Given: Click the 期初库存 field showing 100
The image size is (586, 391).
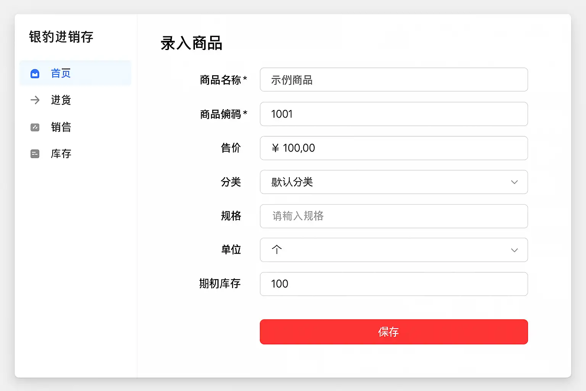Looking at the screenshot, I should 394,284.
